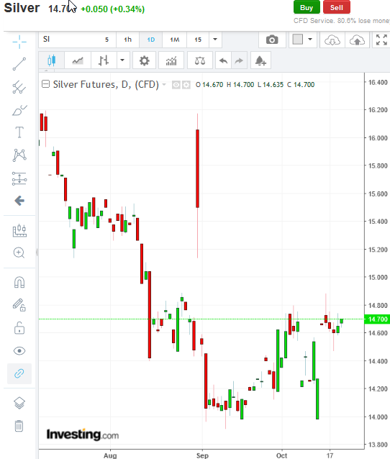Open the chart background color swatch
Image resolution: width=390 pixels, height=459 pixels.
[x=298, y=40]
